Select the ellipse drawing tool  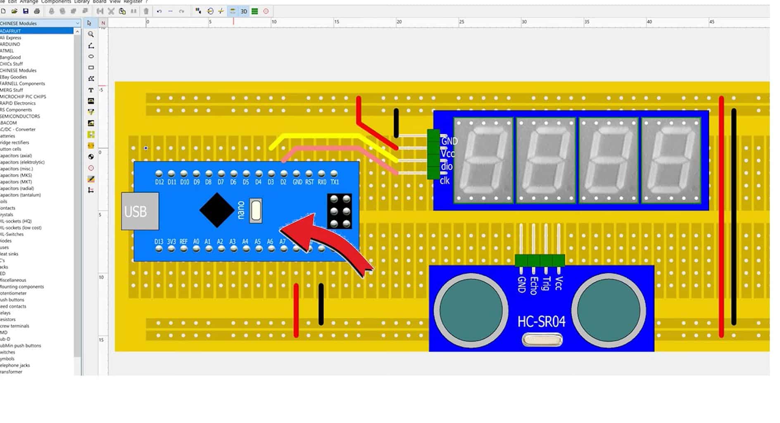(91, 57)
